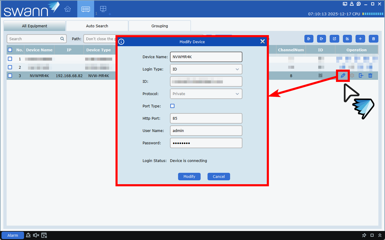Expand the Protocol dropdown
This screenshot has height=240, width=385.
[206, 94]
